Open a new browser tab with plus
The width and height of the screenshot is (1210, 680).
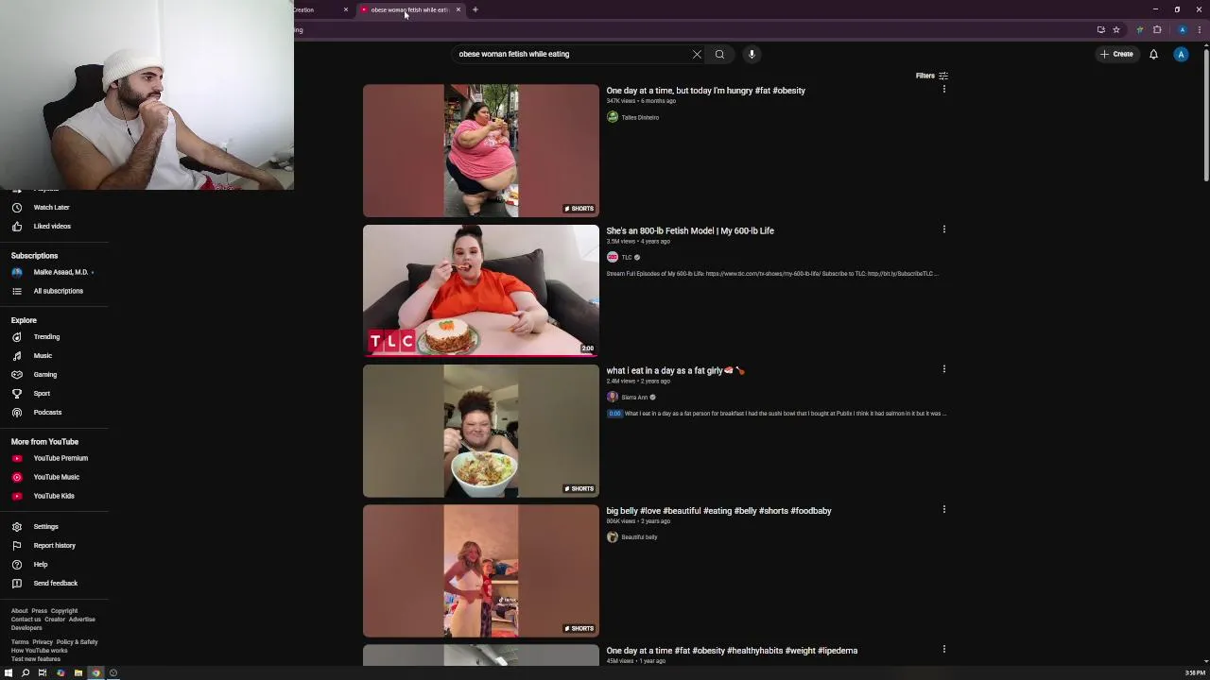475,9
